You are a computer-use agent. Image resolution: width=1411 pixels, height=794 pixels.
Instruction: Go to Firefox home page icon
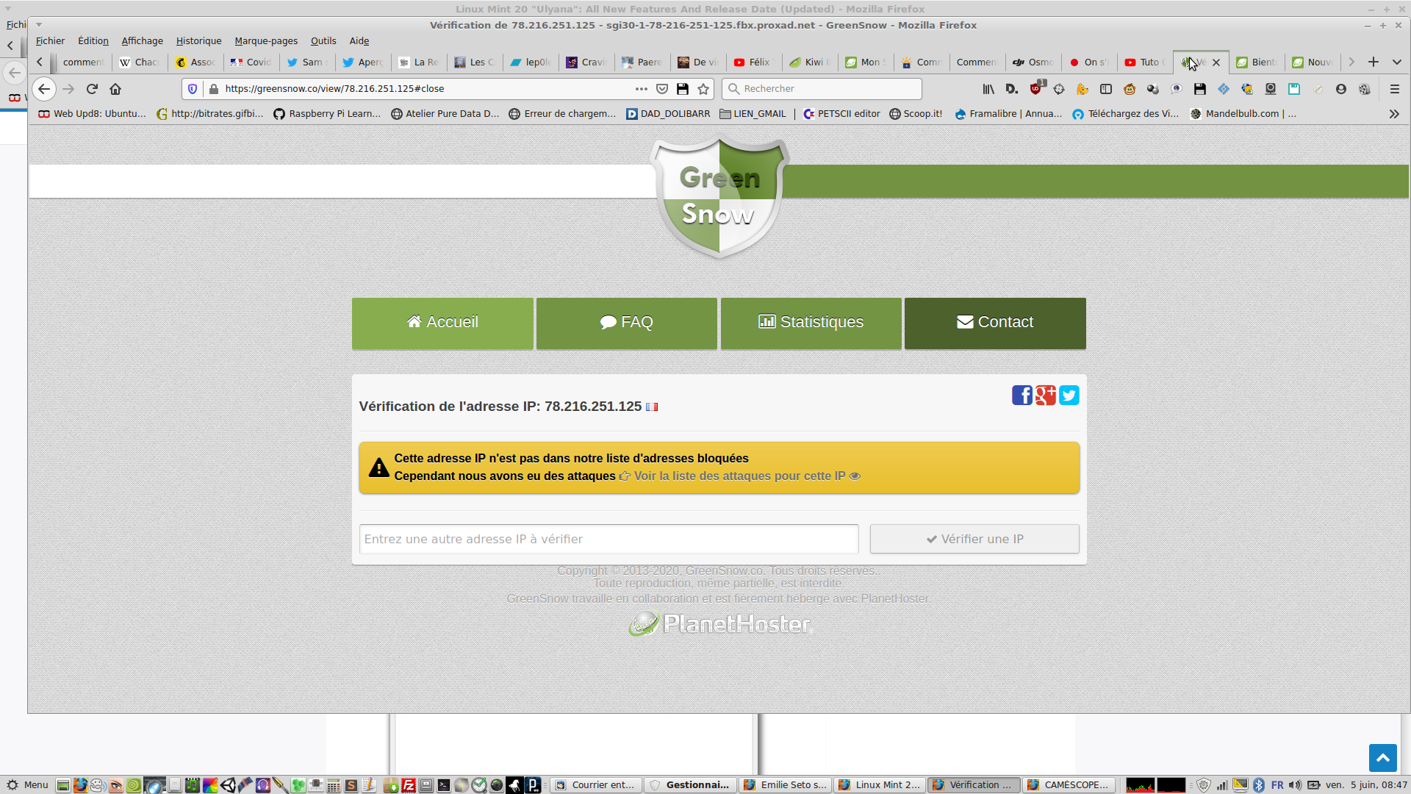[x=115, y=89]
